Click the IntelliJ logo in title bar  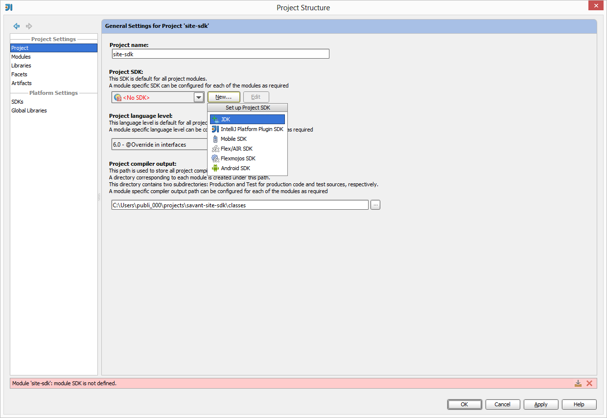pyautogui.click(x=9, y=7)
